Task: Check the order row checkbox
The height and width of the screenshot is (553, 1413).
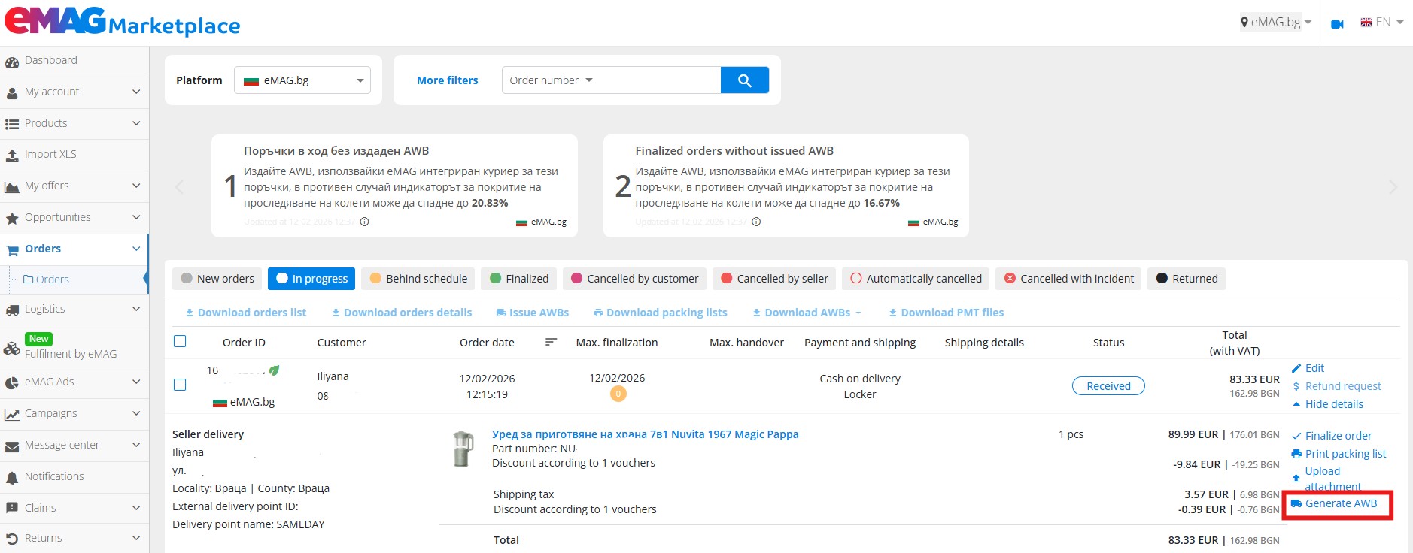Action: pyautogui.click(x=180, y=385)
